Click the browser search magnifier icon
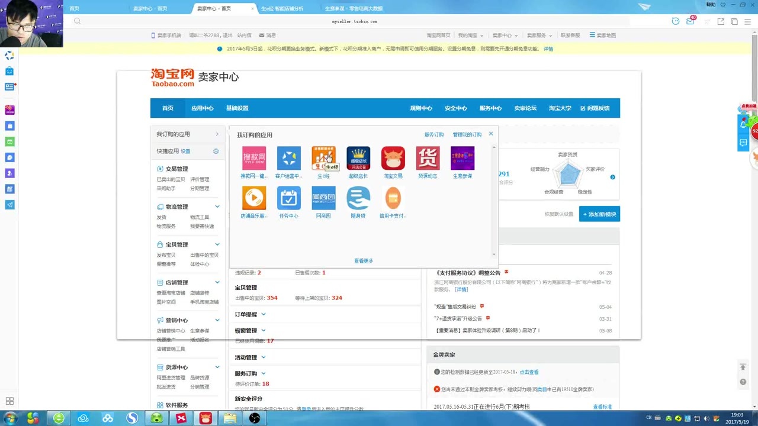 tap(77, 21)
